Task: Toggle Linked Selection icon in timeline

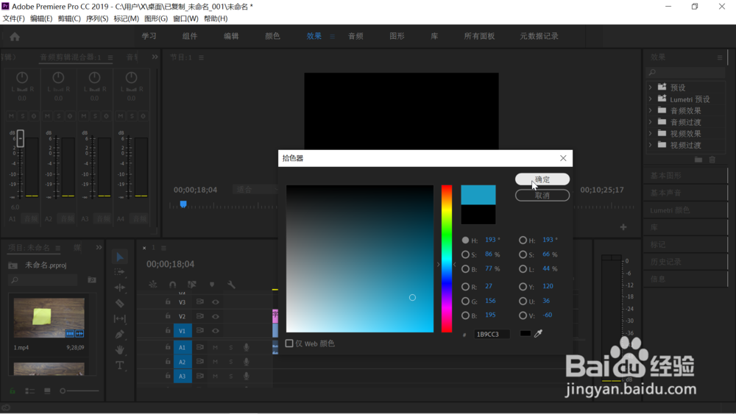Action: (192, 285)
